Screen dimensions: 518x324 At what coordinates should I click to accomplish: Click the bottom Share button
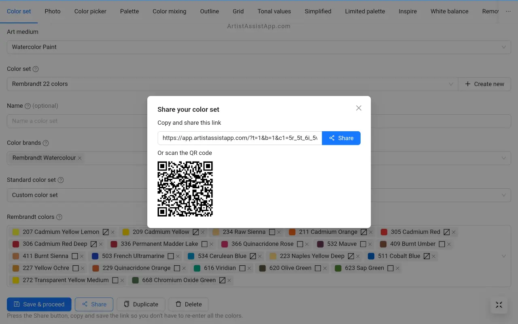tap(94, 304)
